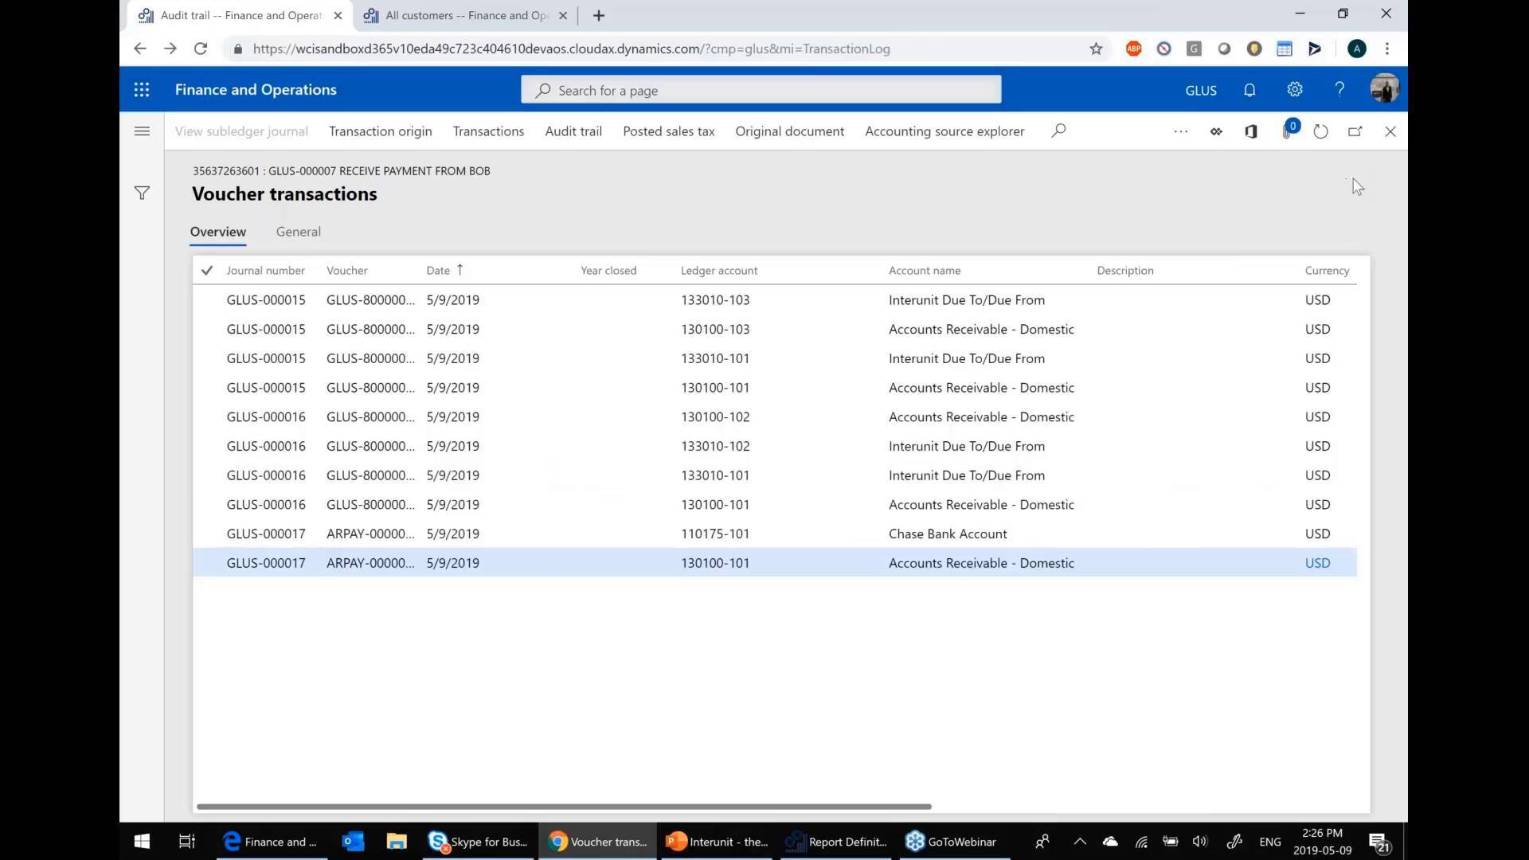Open Transaction origin
The image size is (1529, 860).
380,131
